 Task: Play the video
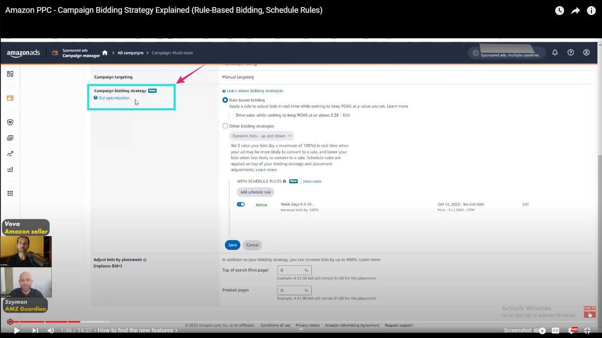click(x=17, y=331)
